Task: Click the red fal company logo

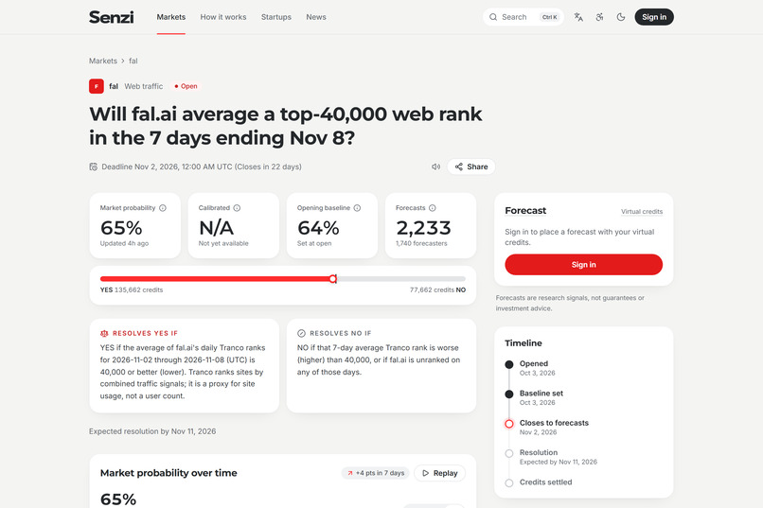Action: (x=97, y=86)
